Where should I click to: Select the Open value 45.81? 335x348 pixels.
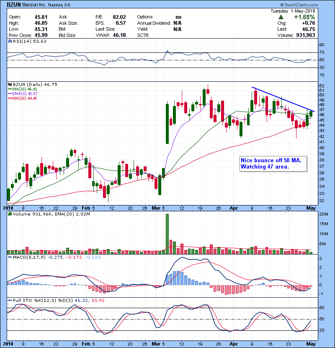click(41, 17)
